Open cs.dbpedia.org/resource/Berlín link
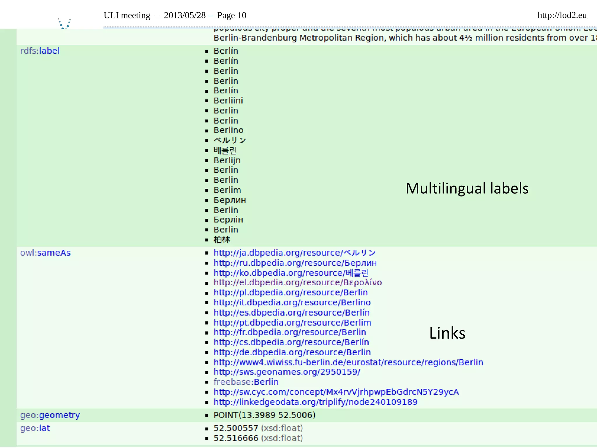 291,342
